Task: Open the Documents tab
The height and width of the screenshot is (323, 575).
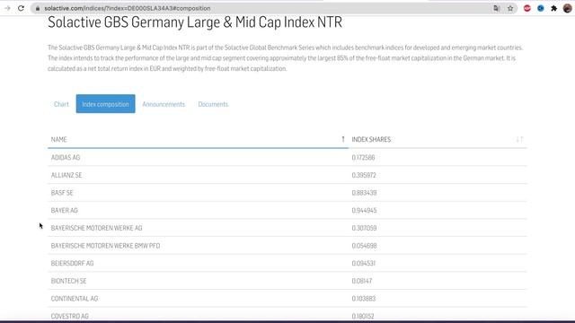Action: tap(213, 104)
